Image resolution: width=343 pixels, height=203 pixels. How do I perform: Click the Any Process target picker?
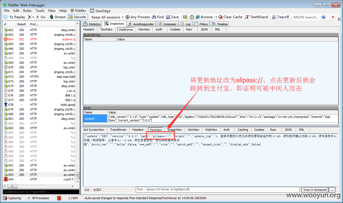tap(138, 17)
